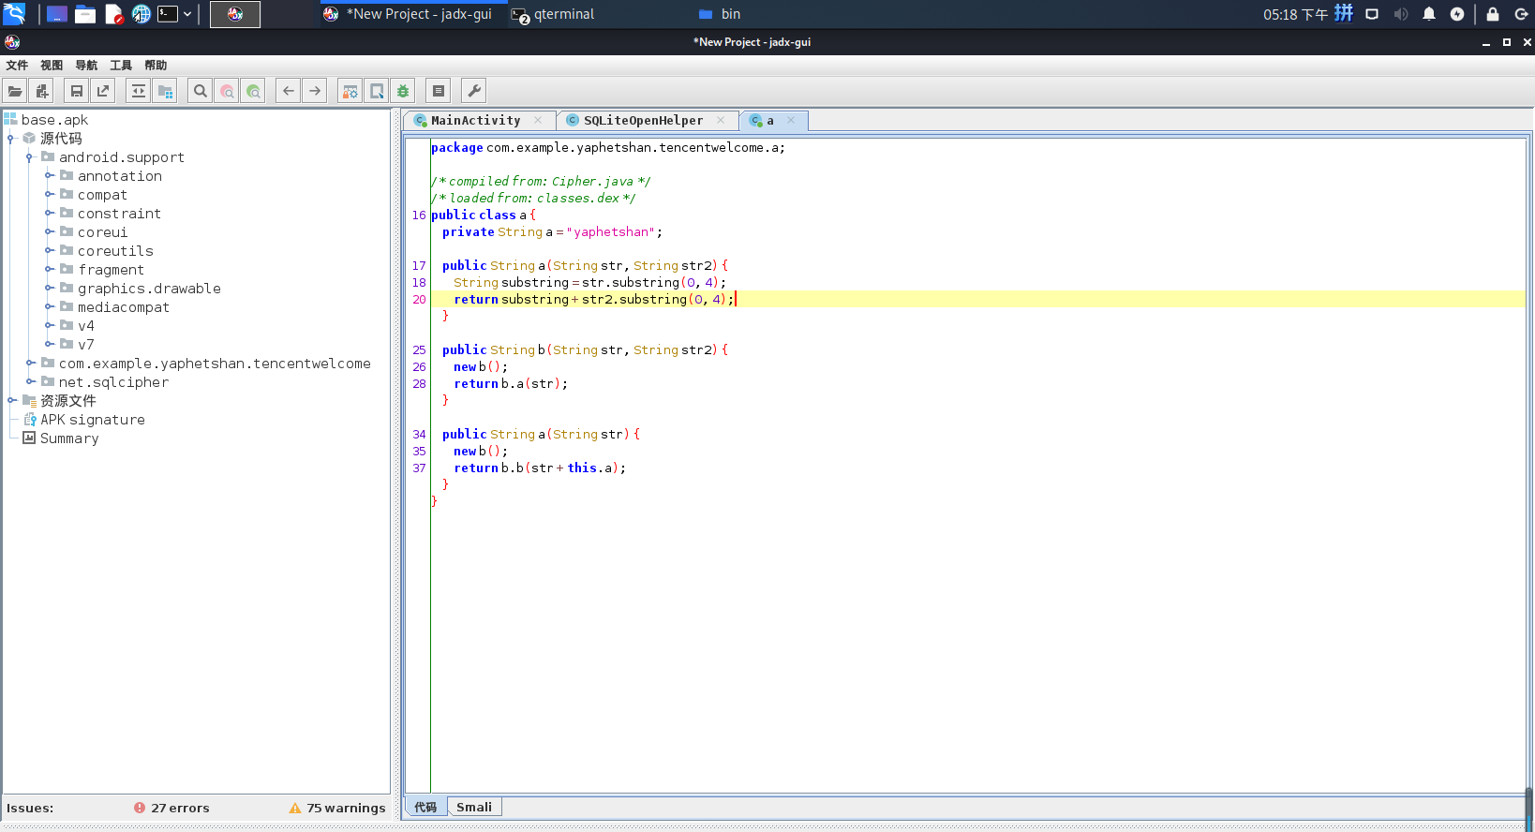This screenshot has width=1535, height=832.
Task: Navigate back with the left arrow icon
Action: pos(289,91)
